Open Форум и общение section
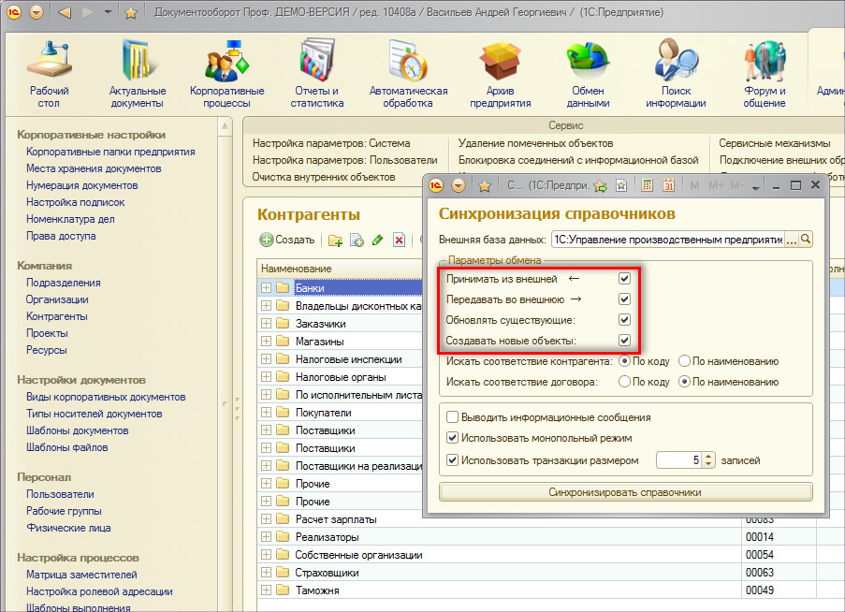The image size is (845, 612). 765,74
